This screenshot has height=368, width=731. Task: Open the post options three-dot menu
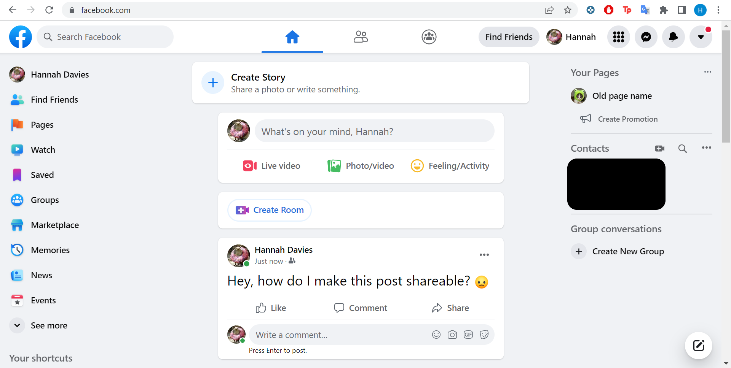pyautogui.click(x=484, y=255)
